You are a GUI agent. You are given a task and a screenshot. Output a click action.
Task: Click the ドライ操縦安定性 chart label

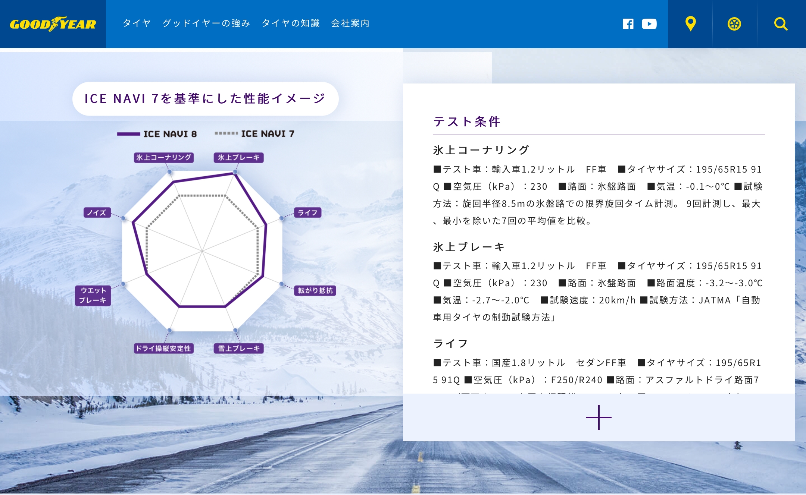pos(163,348)
